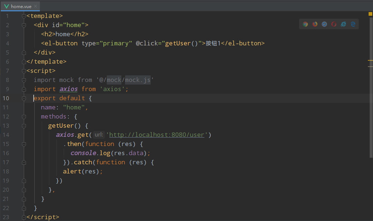
Task: Click the closing script fold marker
Action: coord(24,217)
